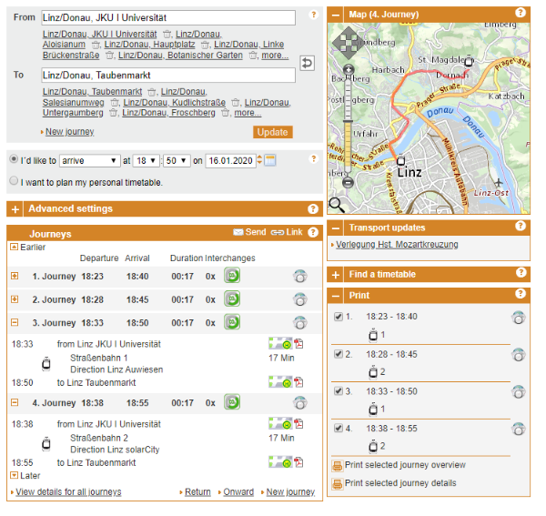Send the journeys by email
This screenshot has width=546, height=516.
click(x=249, y=233)
